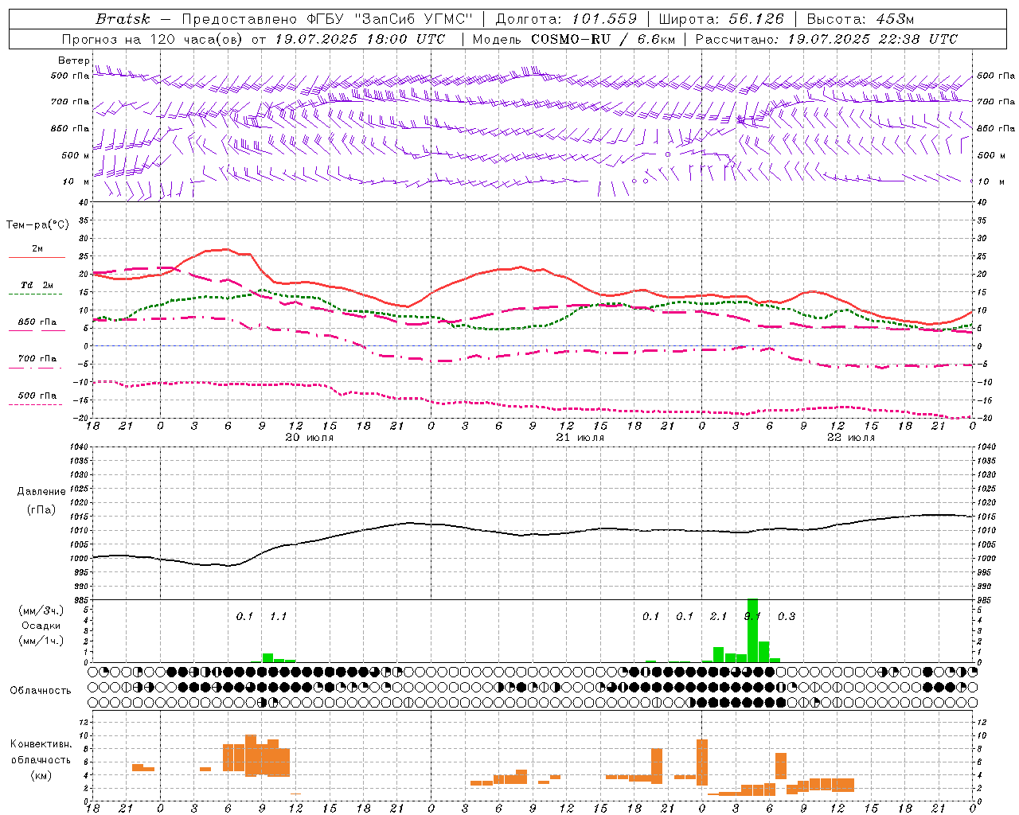Click the '700 гПа' temperature legend entry
Image resolution: width=1019 pixels, height=815 pixels.
pos(37,359)
